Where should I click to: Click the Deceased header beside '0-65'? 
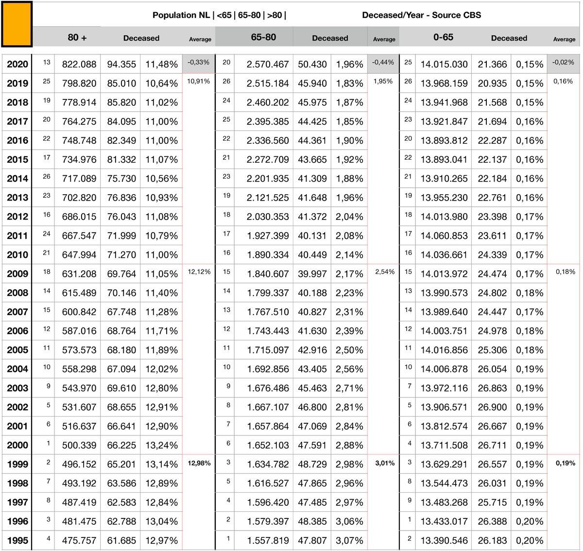pyautogui.click(x=509, y=38)
